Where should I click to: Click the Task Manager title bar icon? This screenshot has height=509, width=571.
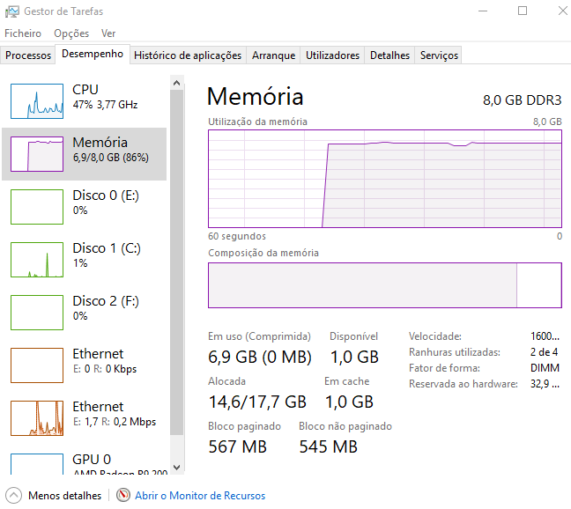click(x=11, y=11)
